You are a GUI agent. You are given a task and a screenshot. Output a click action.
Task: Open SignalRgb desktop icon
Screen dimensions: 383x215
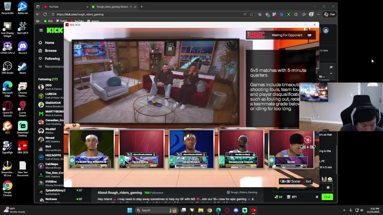tap(7, 148)
